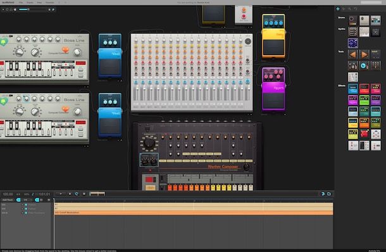The image size is (386, 252).
Task: Click the blue pedal next to the top Bassline
Action: click(x=110, y=56)
